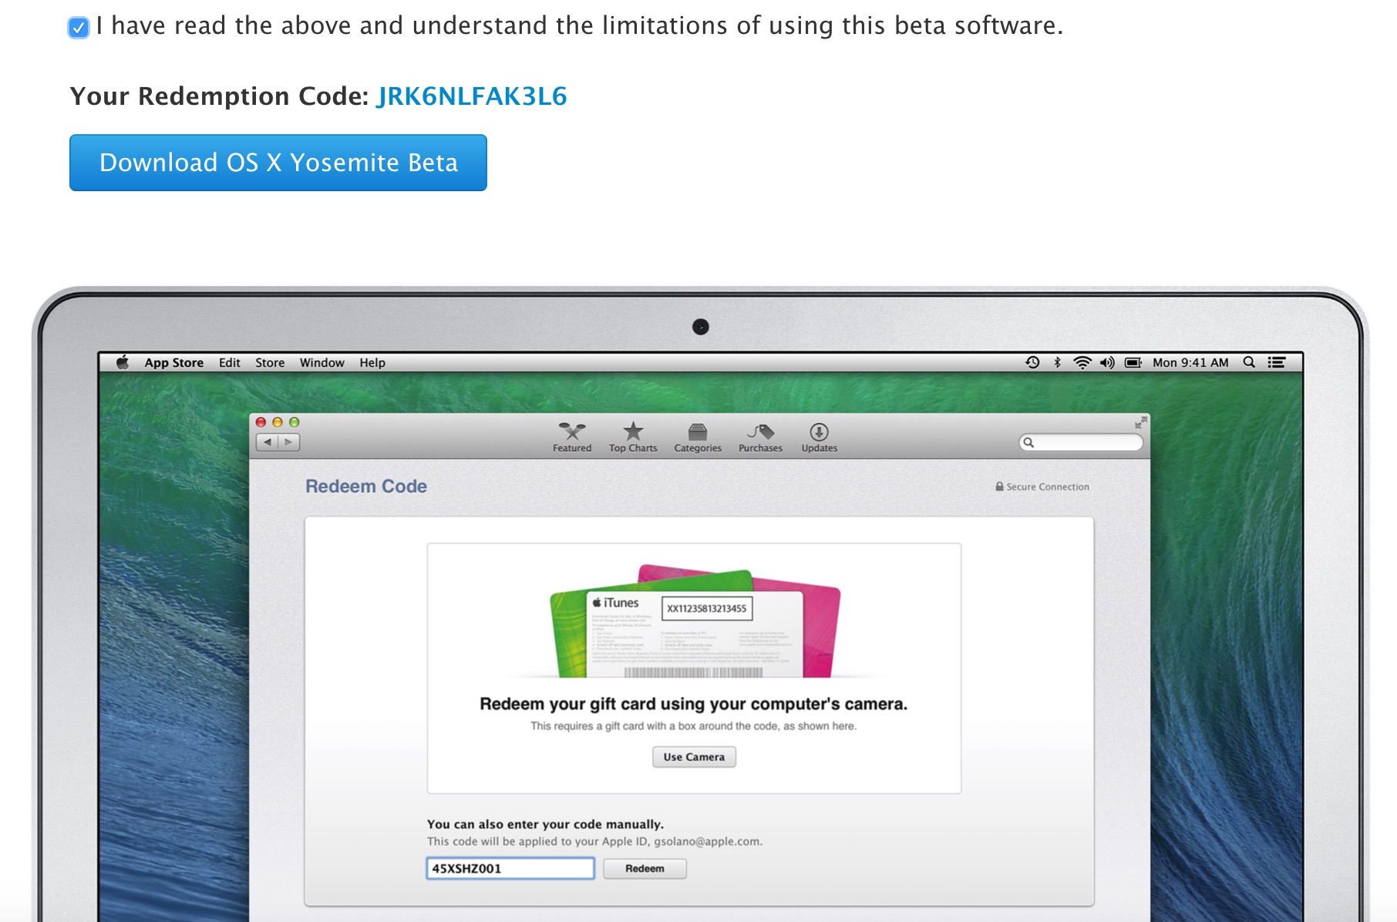This screenshot has width=1397, height=922.
Task: Open the battery status menu
Action: [x=1133, y=362]
